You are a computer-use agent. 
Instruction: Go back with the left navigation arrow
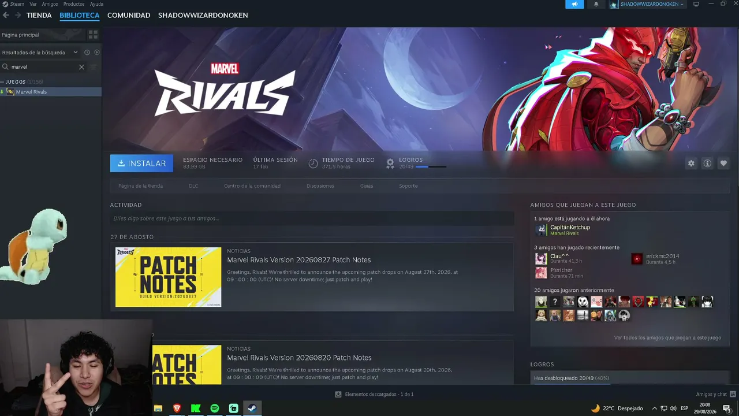(6, 16)
